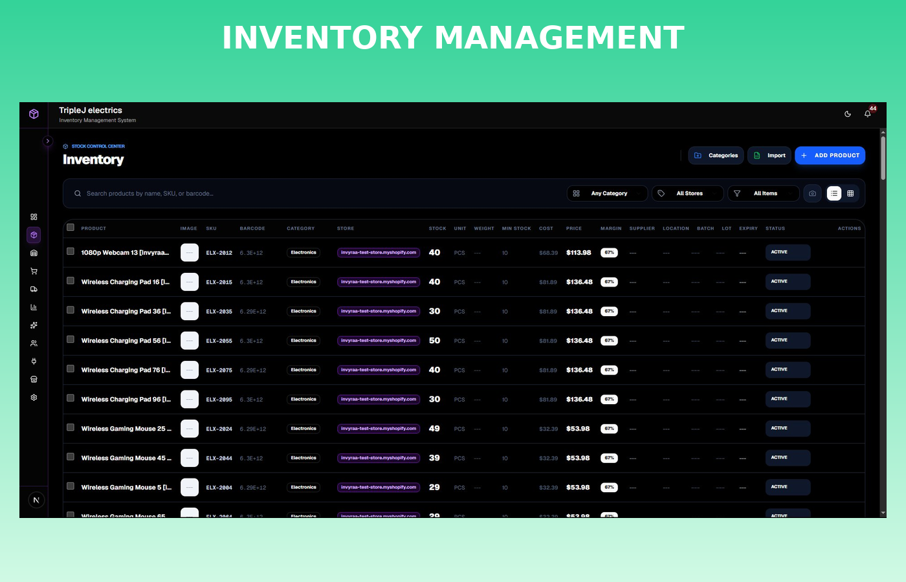The image size is (906, 582).
Task: Open the shopping cart sidebar icon
Action: click(34, 271)
